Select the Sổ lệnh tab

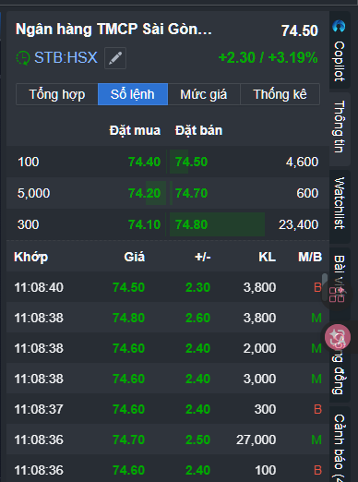click(x=133, y=94)
